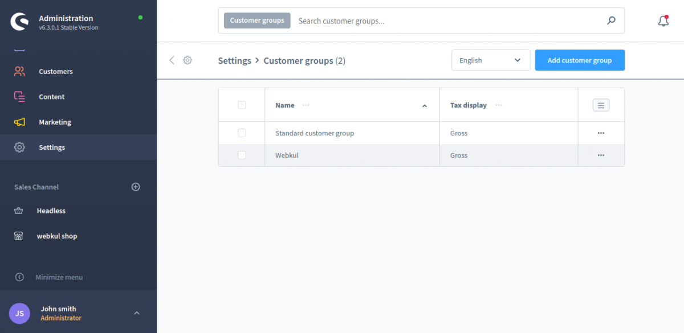Open the Standard customer group link
684x333 pixels.
click(x=314, y=133)
